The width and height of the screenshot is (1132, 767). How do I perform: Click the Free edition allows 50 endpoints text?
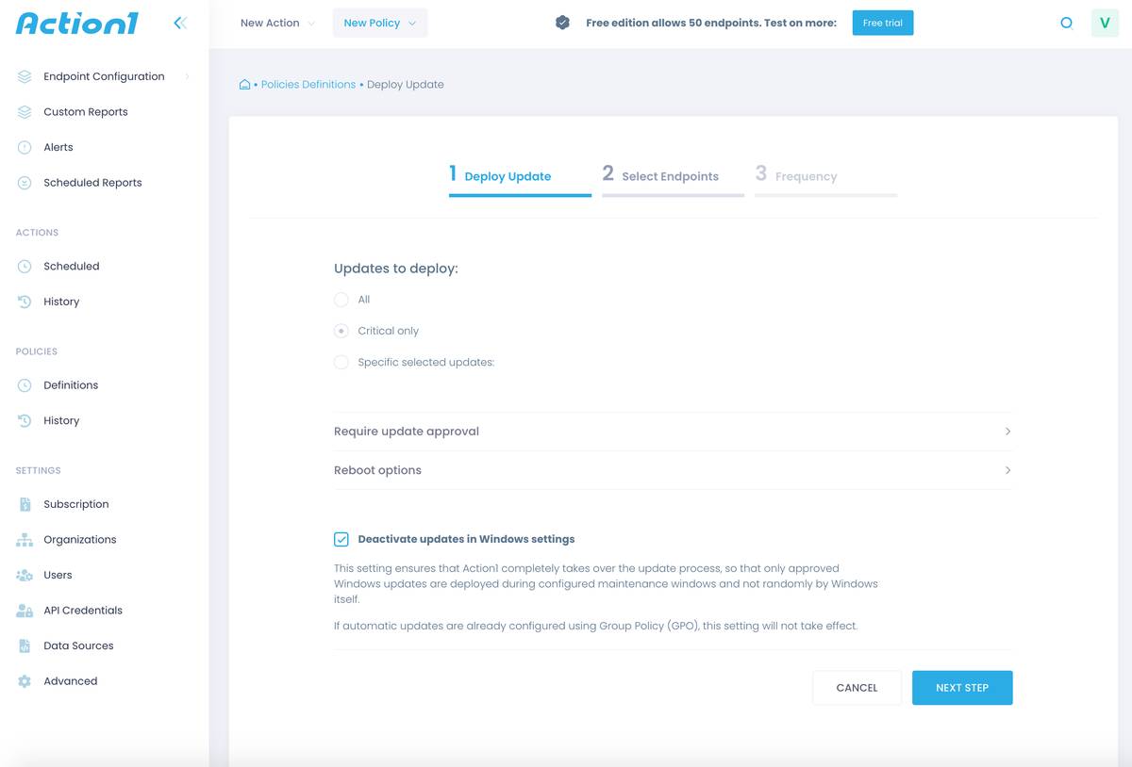711,23
